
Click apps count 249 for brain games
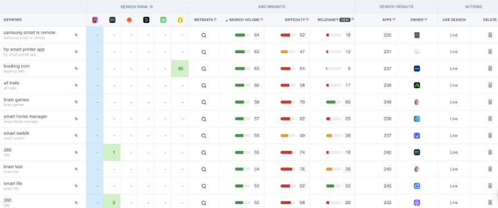click(x=387, y=102)
